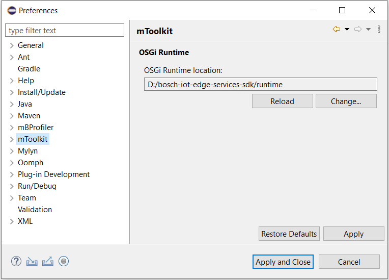Image resolution: width=389 pixels, height=280 pixels.
Task: Click the filter text search field
Action: [65, 31]
